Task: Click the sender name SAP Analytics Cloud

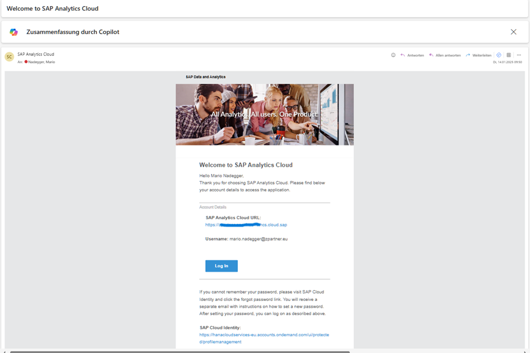Action: (36, 54)
